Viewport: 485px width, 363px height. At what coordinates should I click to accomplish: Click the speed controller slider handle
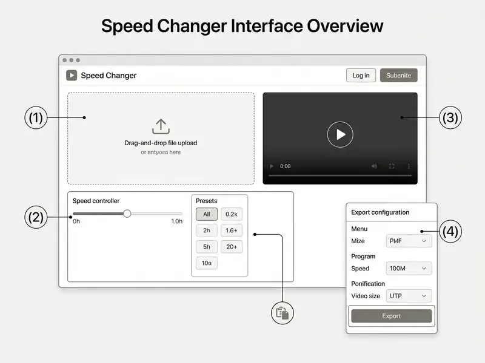127,214
